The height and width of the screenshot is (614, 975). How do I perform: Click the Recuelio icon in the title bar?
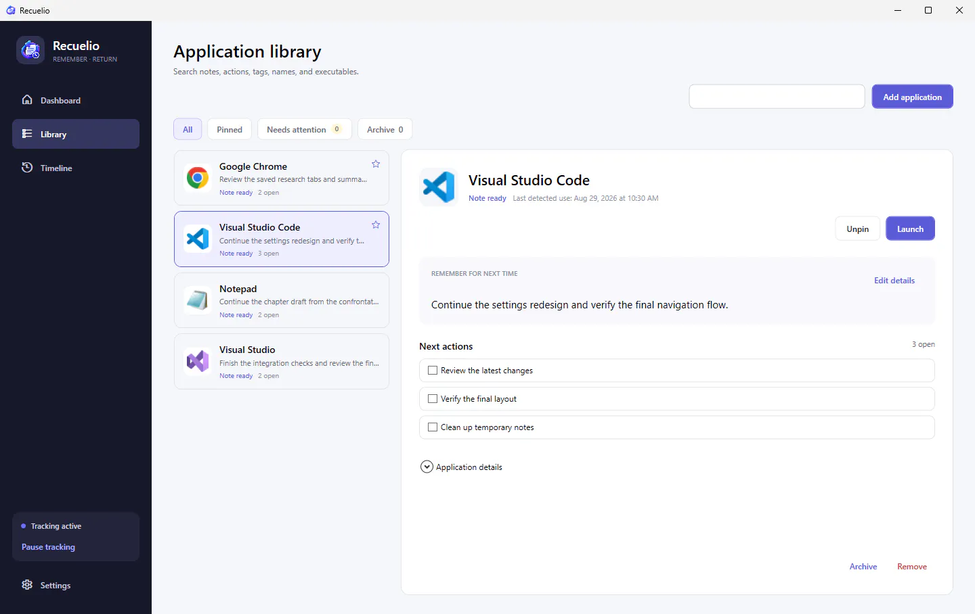click(10, 10)
